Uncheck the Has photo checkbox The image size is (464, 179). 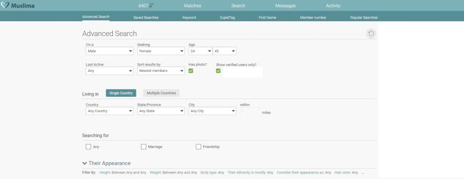point(191,71)
